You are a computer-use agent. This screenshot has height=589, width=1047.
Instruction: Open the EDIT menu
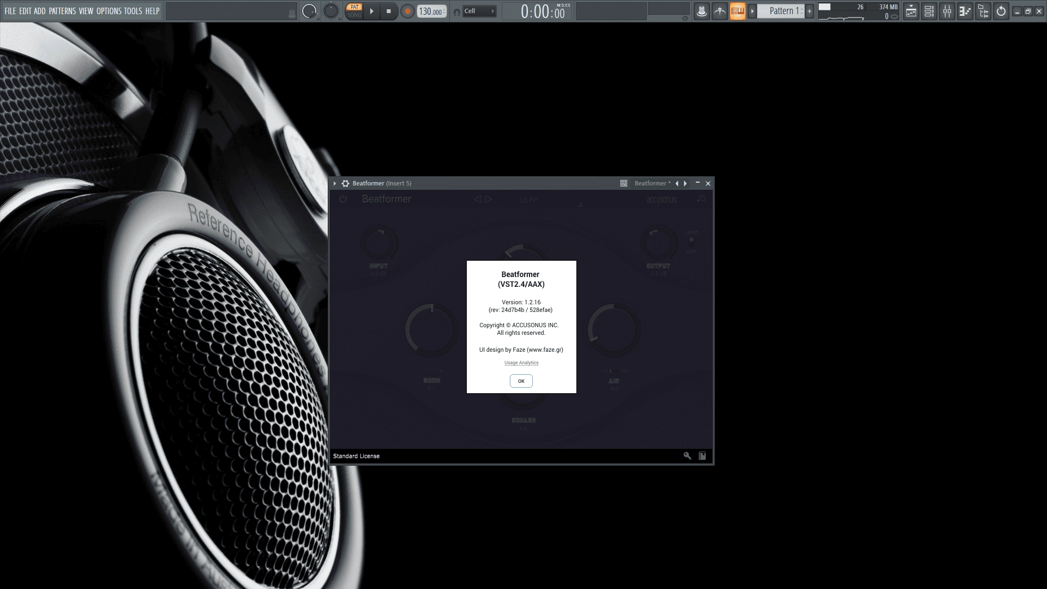point(25,11)
